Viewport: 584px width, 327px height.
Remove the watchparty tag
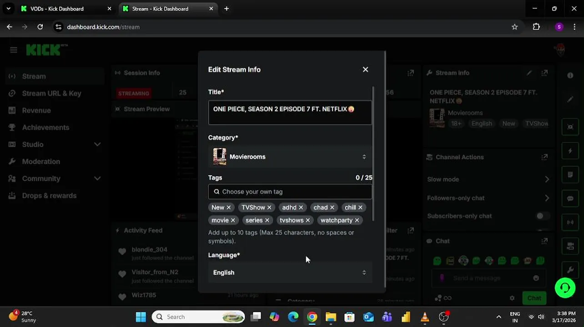click(x=357, y=220)
